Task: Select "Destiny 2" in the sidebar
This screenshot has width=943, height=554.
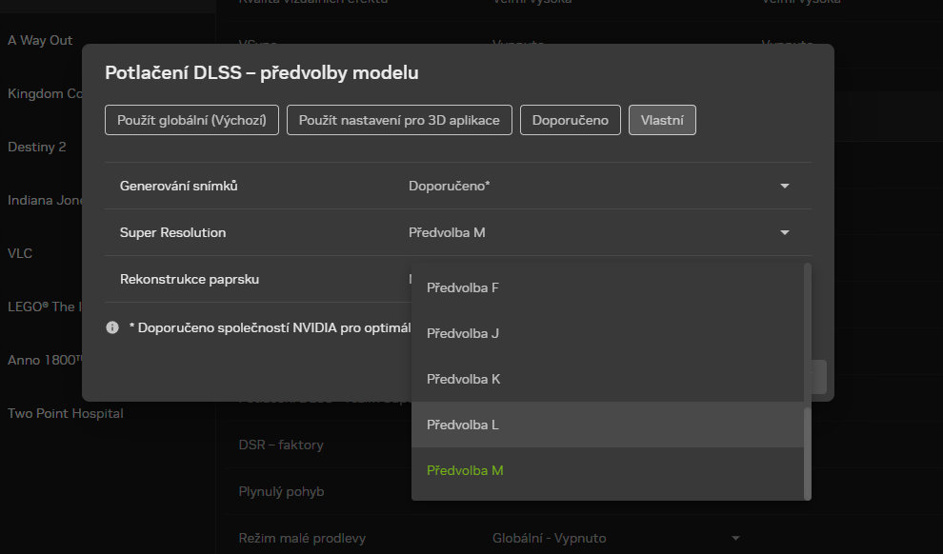Action: [37, 147]
